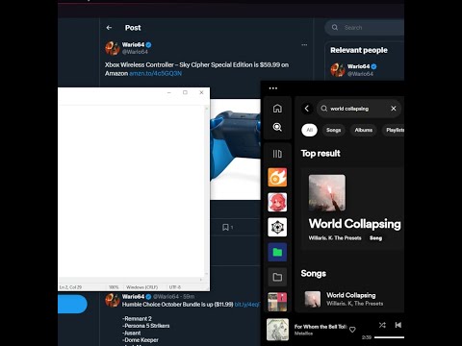Open Willaris. K, The Presets artist under song row
Image resolution: width=462 pixels, height=346 pixels.
(x=354, y=304)
